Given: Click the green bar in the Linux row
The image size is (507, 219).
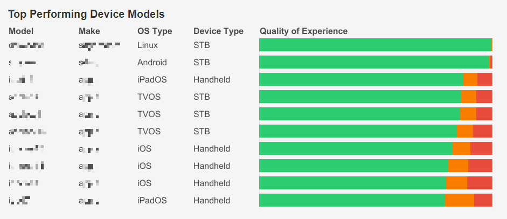Looking at the screenshot, I should tap(375, 45).
